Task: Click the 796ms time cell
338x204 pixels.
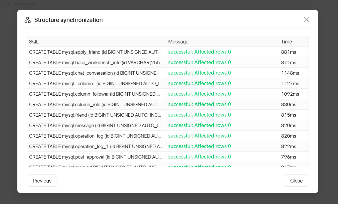Action: point(294,157)
